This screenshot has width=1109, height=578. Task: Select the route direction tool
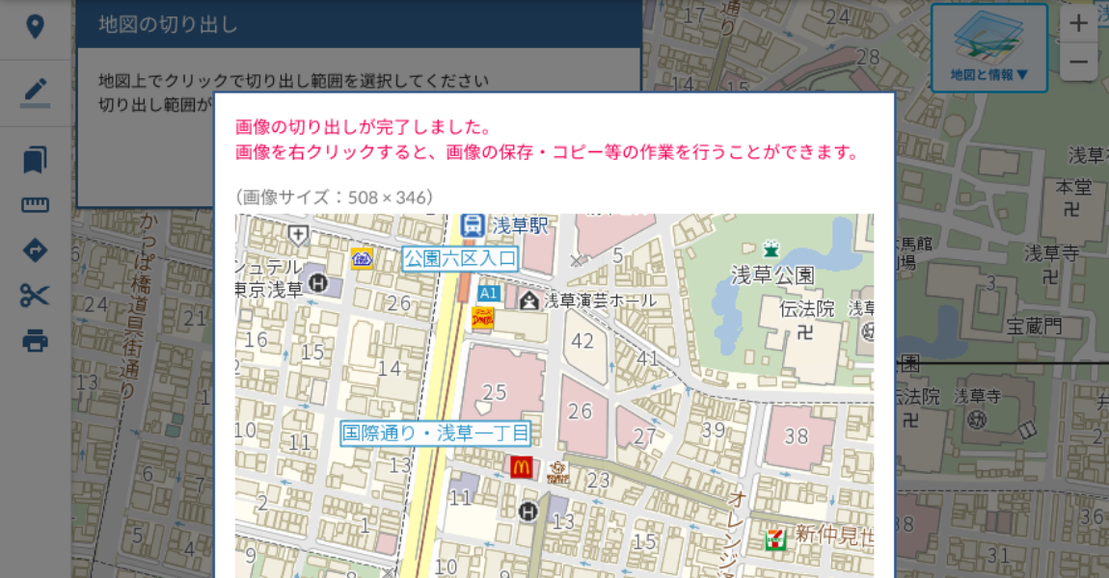(x=36, y=250)
